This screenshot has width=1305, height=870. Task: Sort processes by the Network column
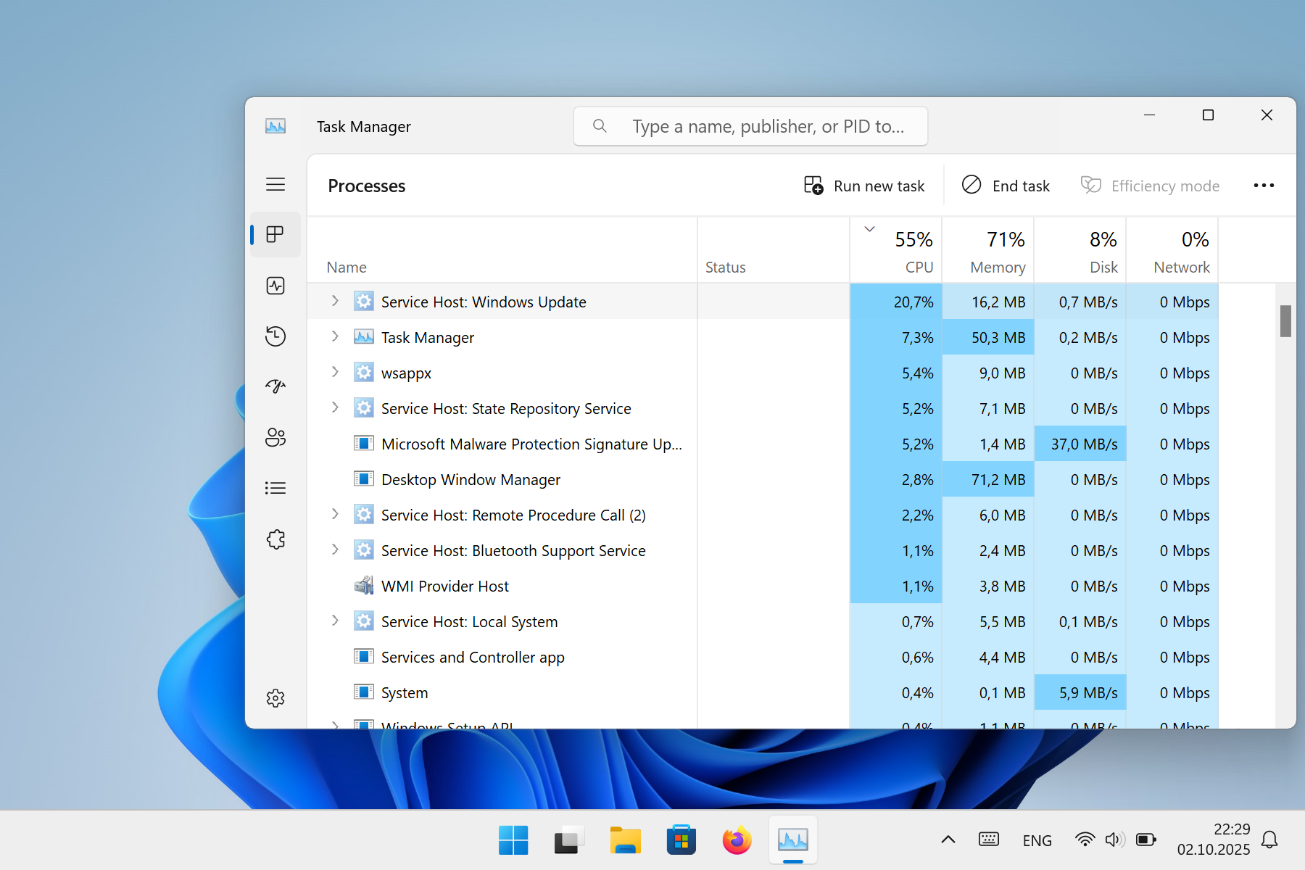(x=1172, y=250)
